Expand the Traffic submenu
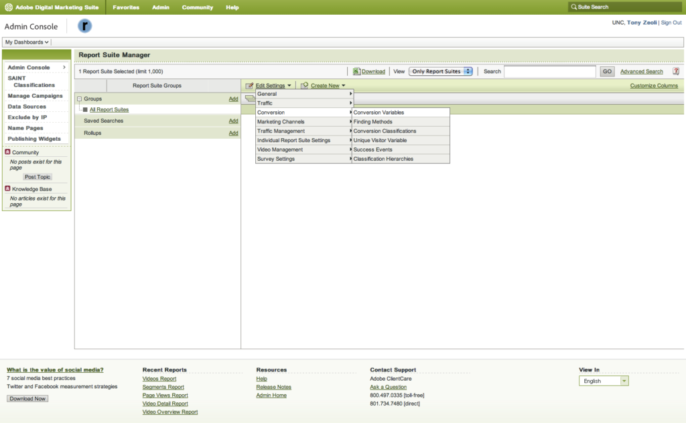 coord(304,103)
